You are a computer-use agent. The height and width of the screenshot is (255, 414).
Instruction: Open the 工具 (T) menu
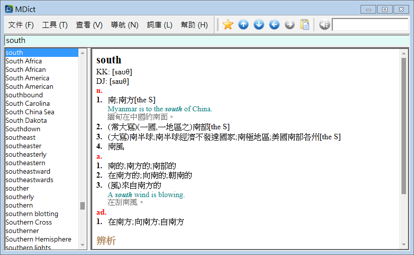point(55,25)
